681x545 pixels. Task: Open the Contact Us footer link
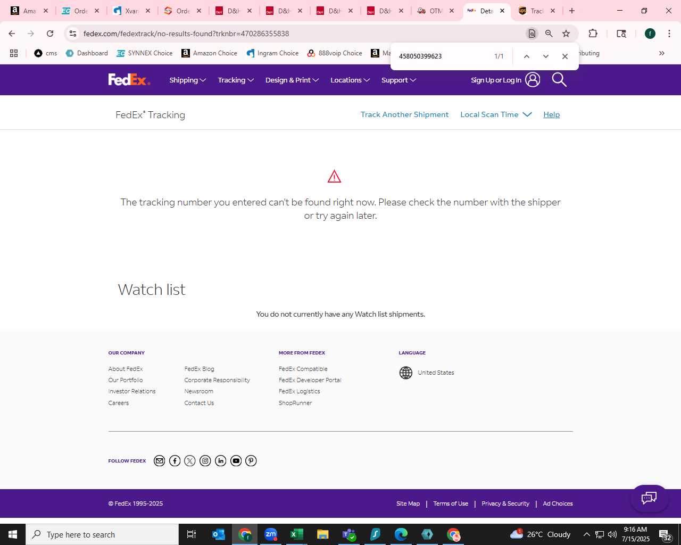[199, 403]
